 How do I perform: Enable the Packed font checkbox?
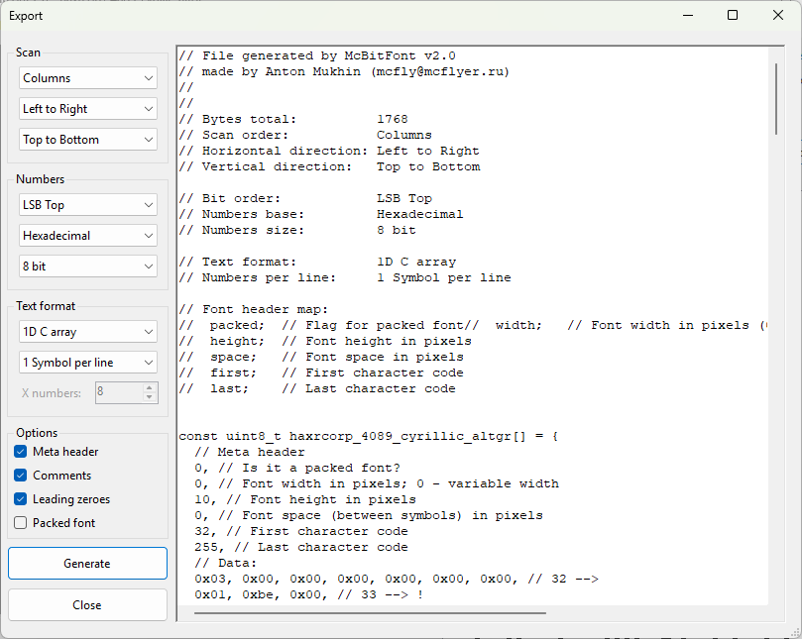pos(21,523)
